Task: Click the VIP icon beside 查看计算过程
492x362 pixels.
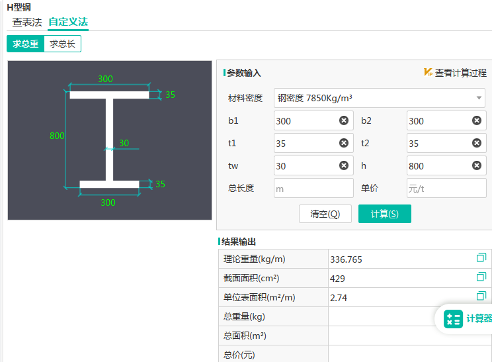Action: (428, 73)
